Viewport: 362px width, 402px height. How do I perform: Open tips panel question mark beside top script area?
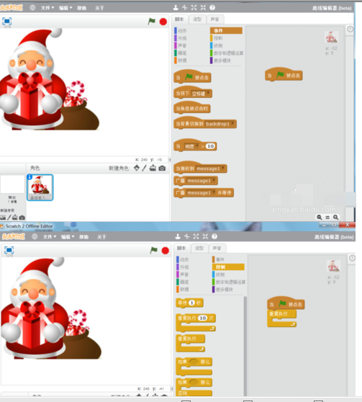point(350,29)
